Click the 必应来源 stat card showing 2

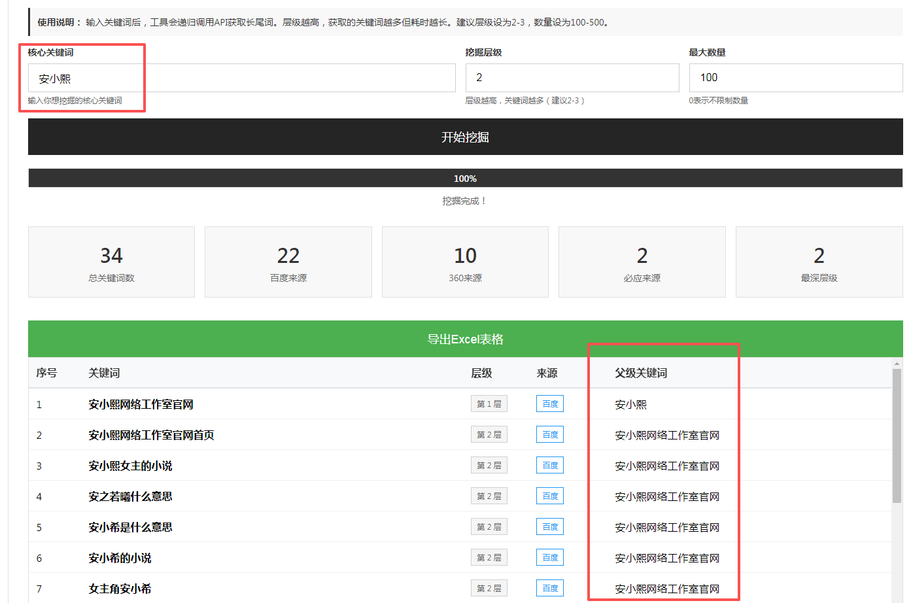click(642, 262)
